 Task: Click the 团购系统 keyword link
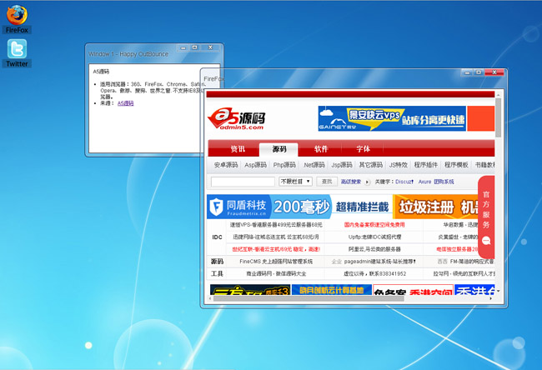point(444,182)
